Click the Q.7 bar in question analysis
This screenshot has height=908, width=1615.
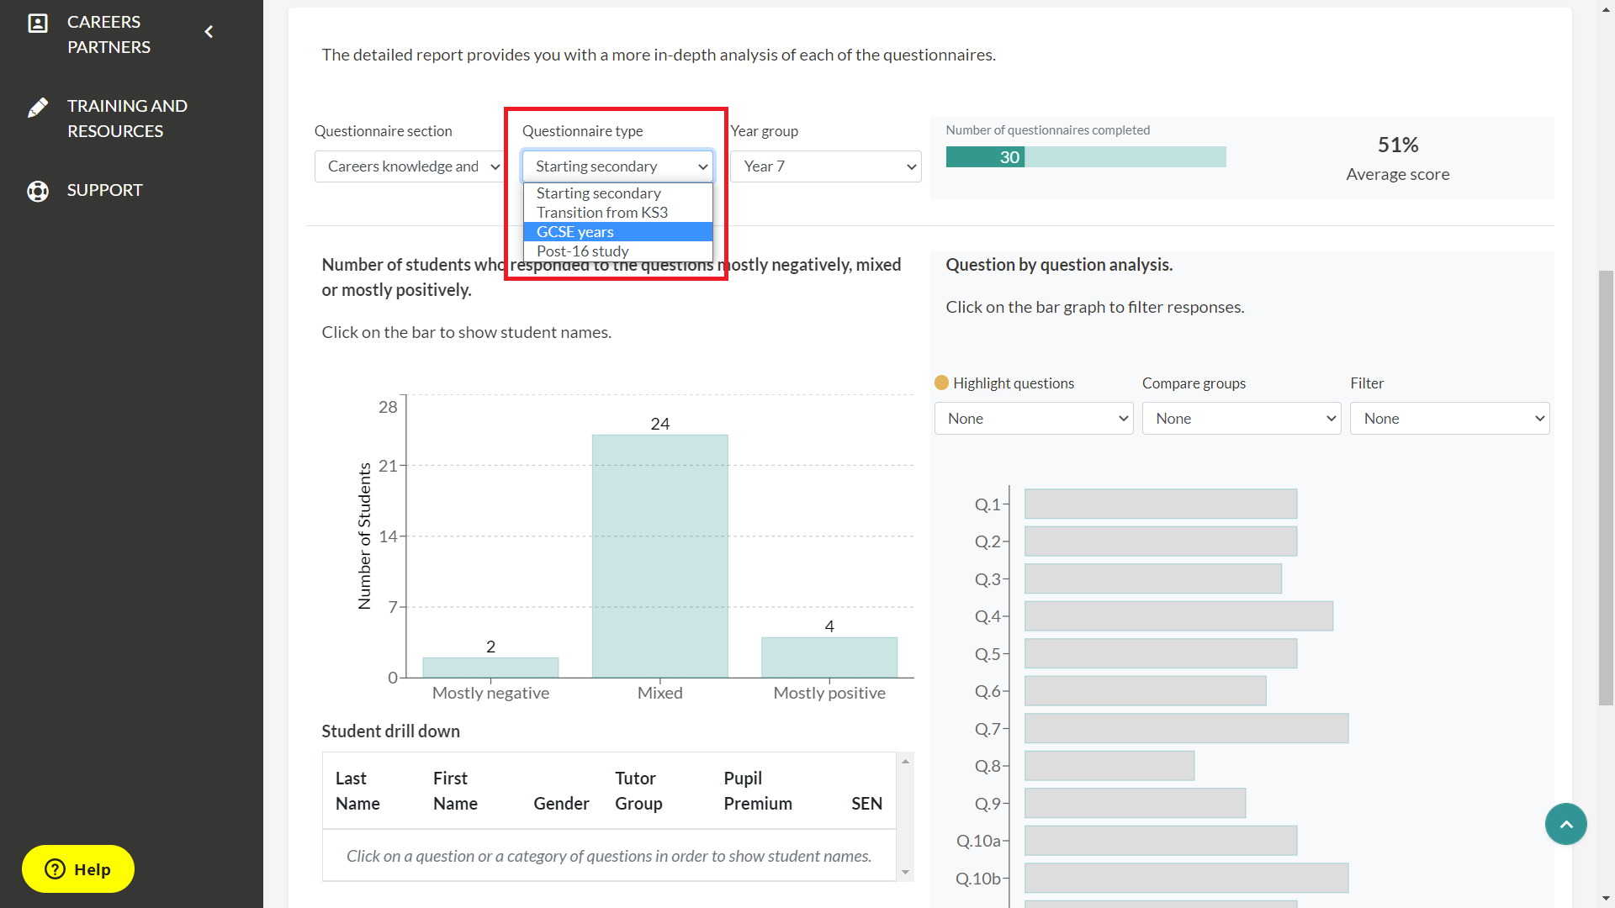tap(1186, 729)
